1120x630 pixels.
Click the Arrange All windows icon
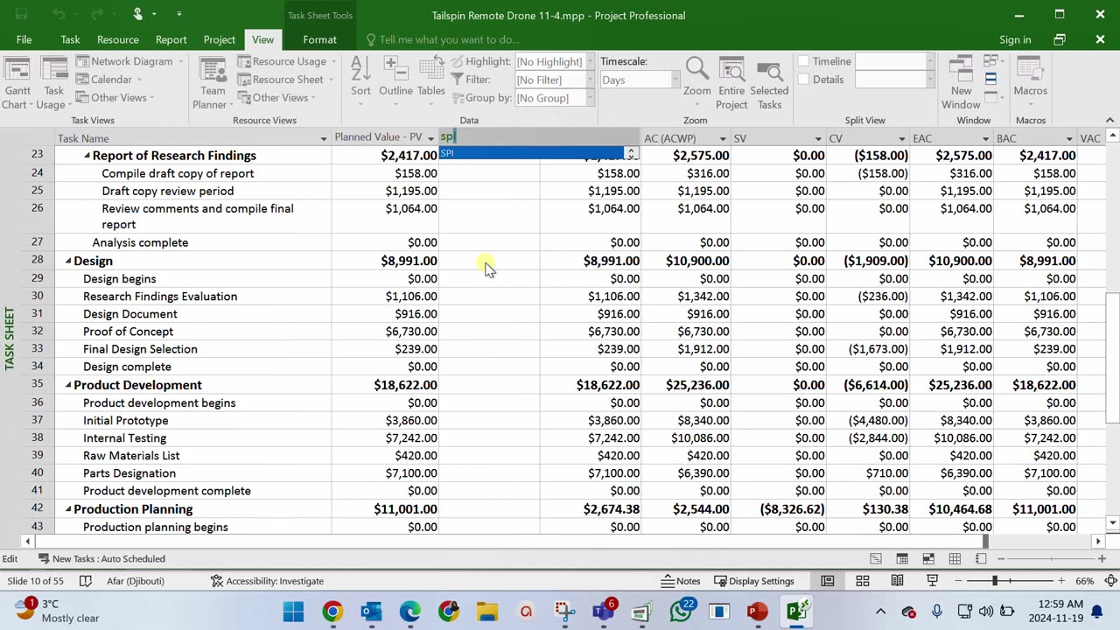(990, 79)
